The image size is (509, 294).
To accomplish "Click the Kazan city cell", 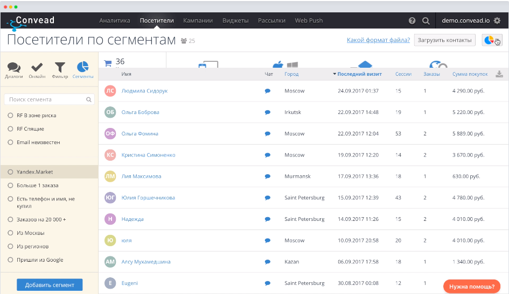I will [291, 262].
